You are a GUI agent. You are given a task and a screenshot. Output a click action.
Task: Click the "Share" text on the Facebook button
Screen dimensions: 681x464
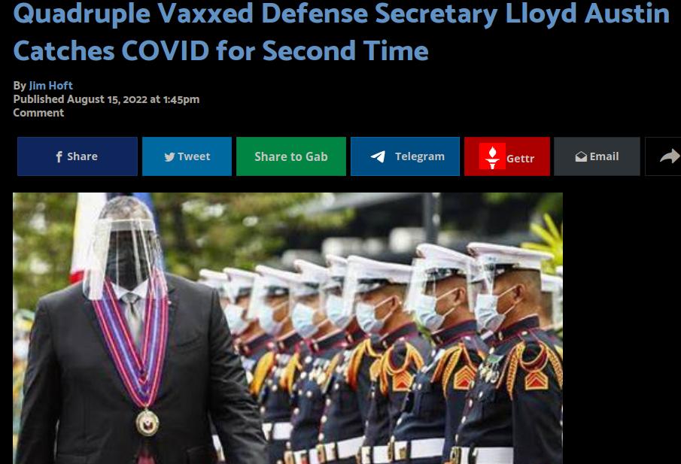pyautogui.click(x=83, y=156)
